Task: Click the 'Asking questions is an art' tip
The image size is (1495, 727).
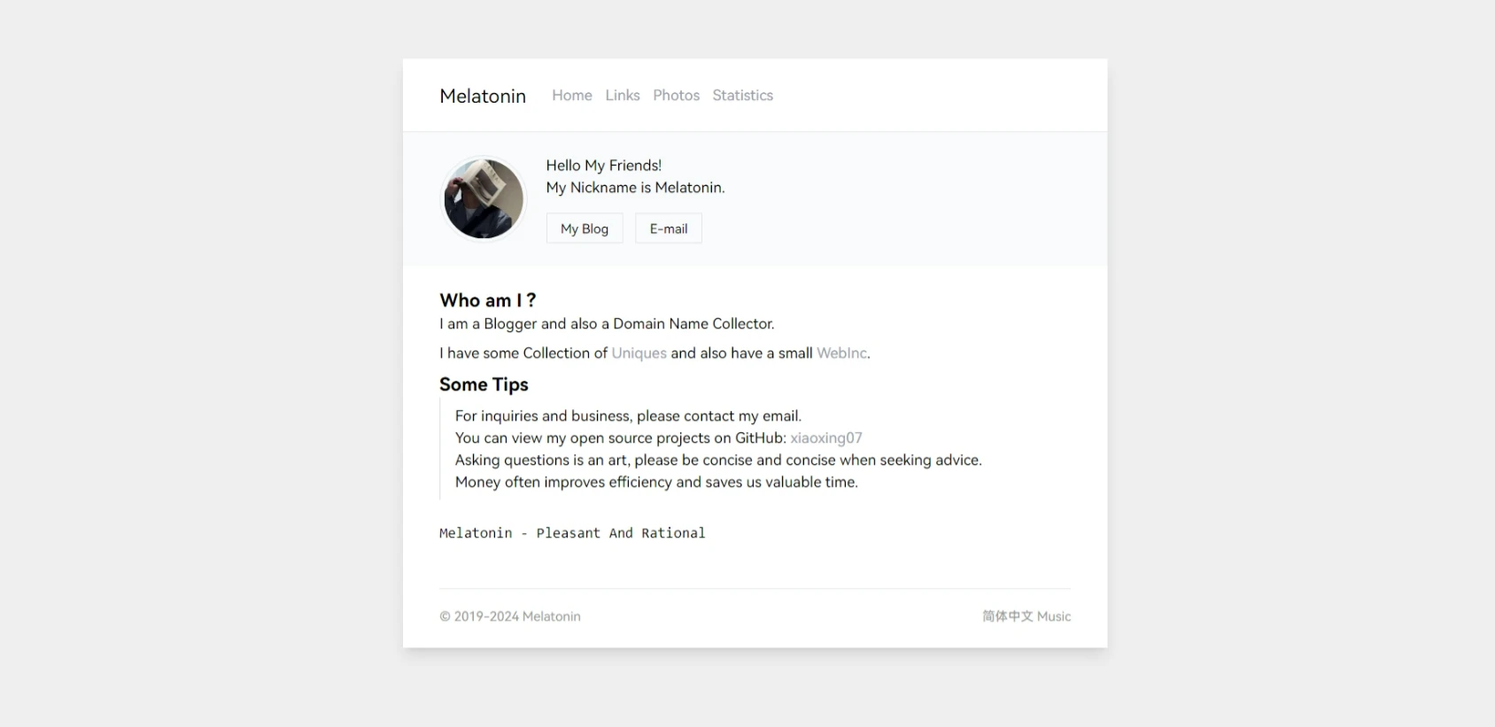Action: tap(718, 460)
